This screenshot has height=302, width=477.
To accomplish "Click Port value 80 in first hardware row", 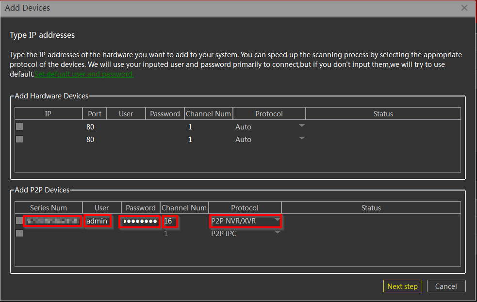I will (x=90, y=127).
